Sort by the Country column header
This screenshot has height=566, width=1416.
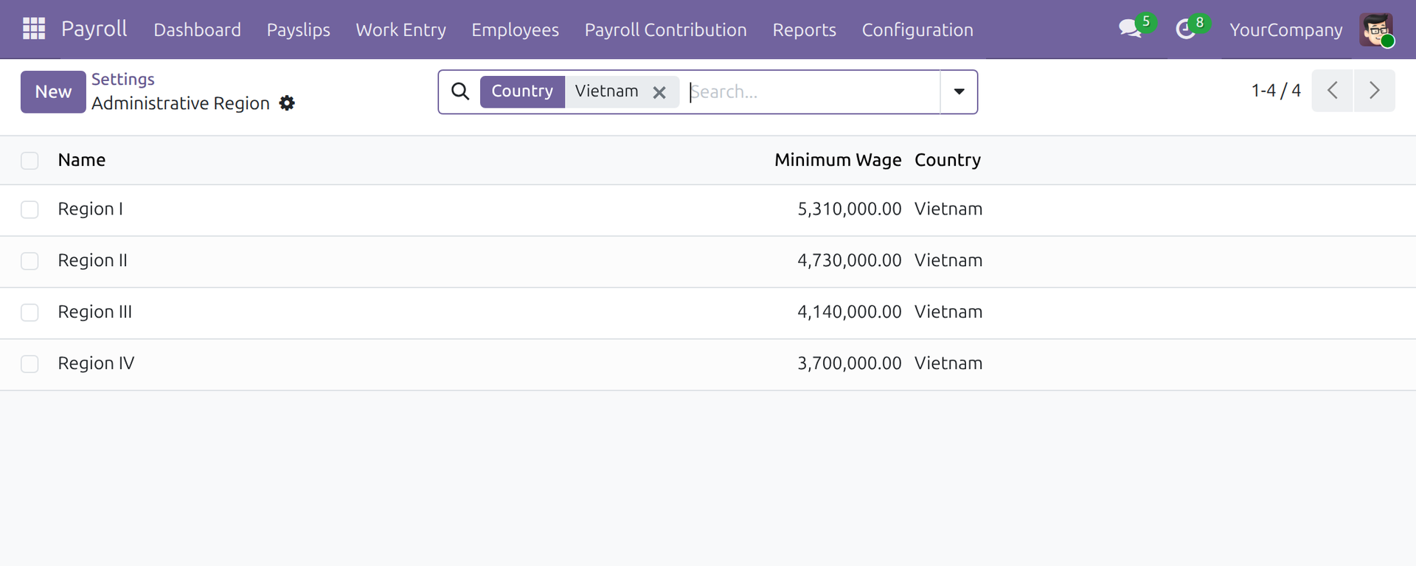tap(948, 160)
